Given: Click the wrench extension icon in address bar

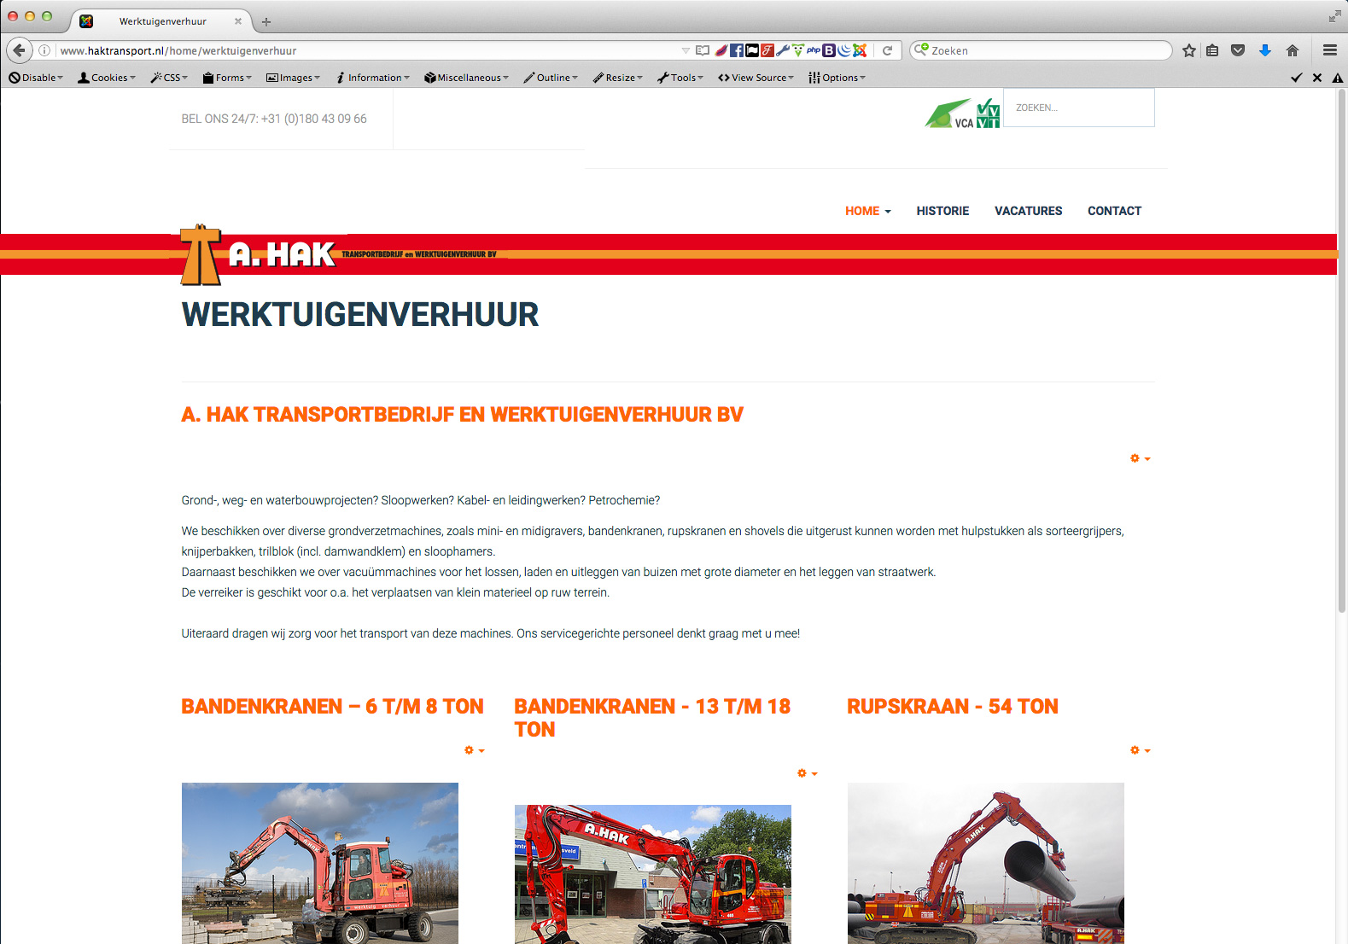Looking at the screenshot, I should tap(782, 50).
